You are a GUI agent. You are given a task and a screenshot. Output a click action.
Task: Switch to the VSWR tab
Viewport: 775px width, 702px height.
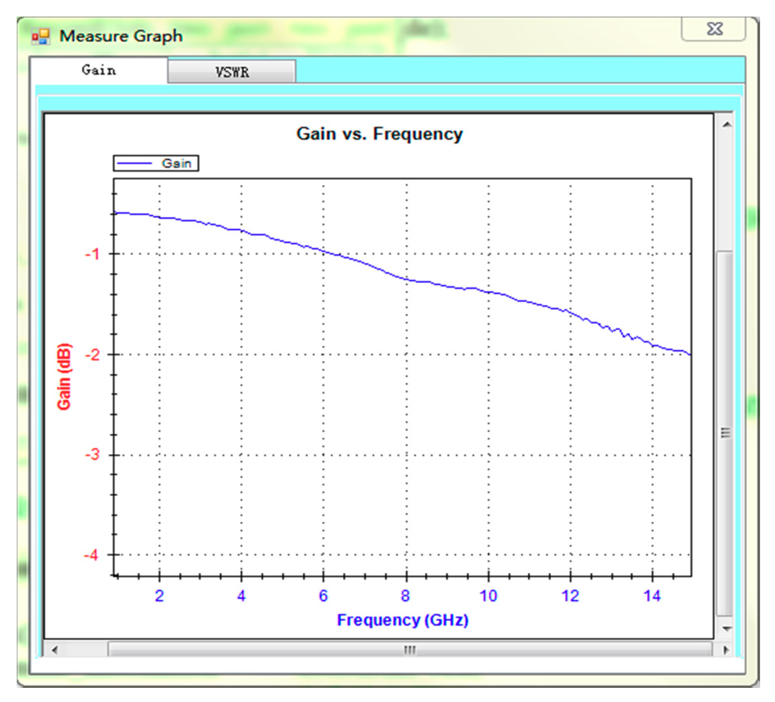(x=232, y=71)
